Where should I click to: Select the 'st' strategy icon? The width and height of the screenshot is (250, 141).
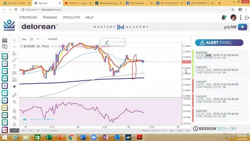[5, 123]
